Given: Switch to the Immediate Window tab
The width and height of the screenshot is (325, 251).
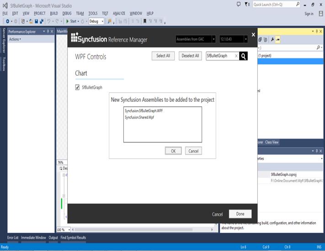Looking at the screenshot, I should pos(33,238).
